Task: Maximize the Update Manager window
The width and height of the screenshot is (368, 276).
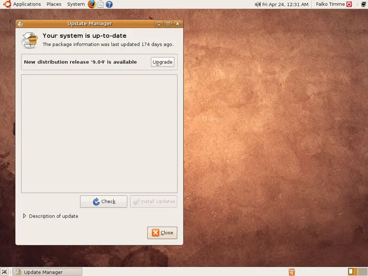Action: [x=168, y=24]
